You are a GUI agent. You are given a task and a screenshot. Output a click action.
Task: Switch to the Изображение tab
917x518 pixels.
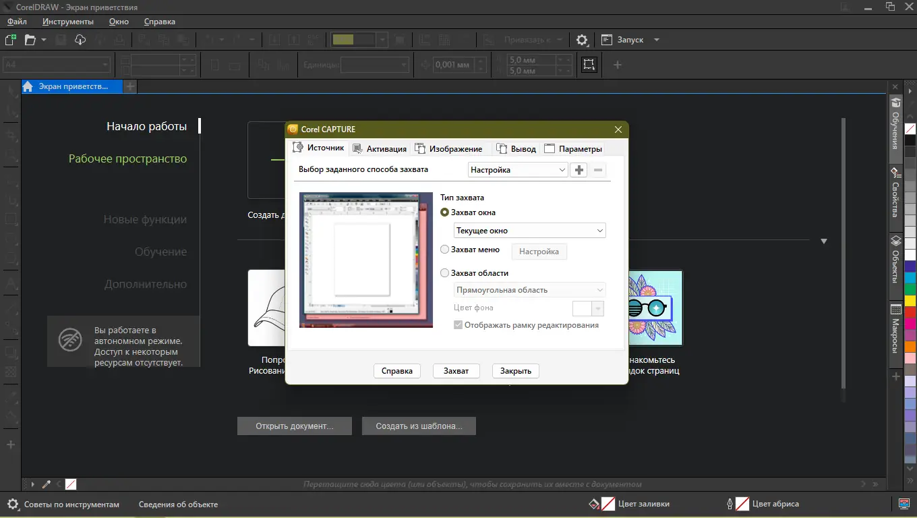(x=449, y=149)
